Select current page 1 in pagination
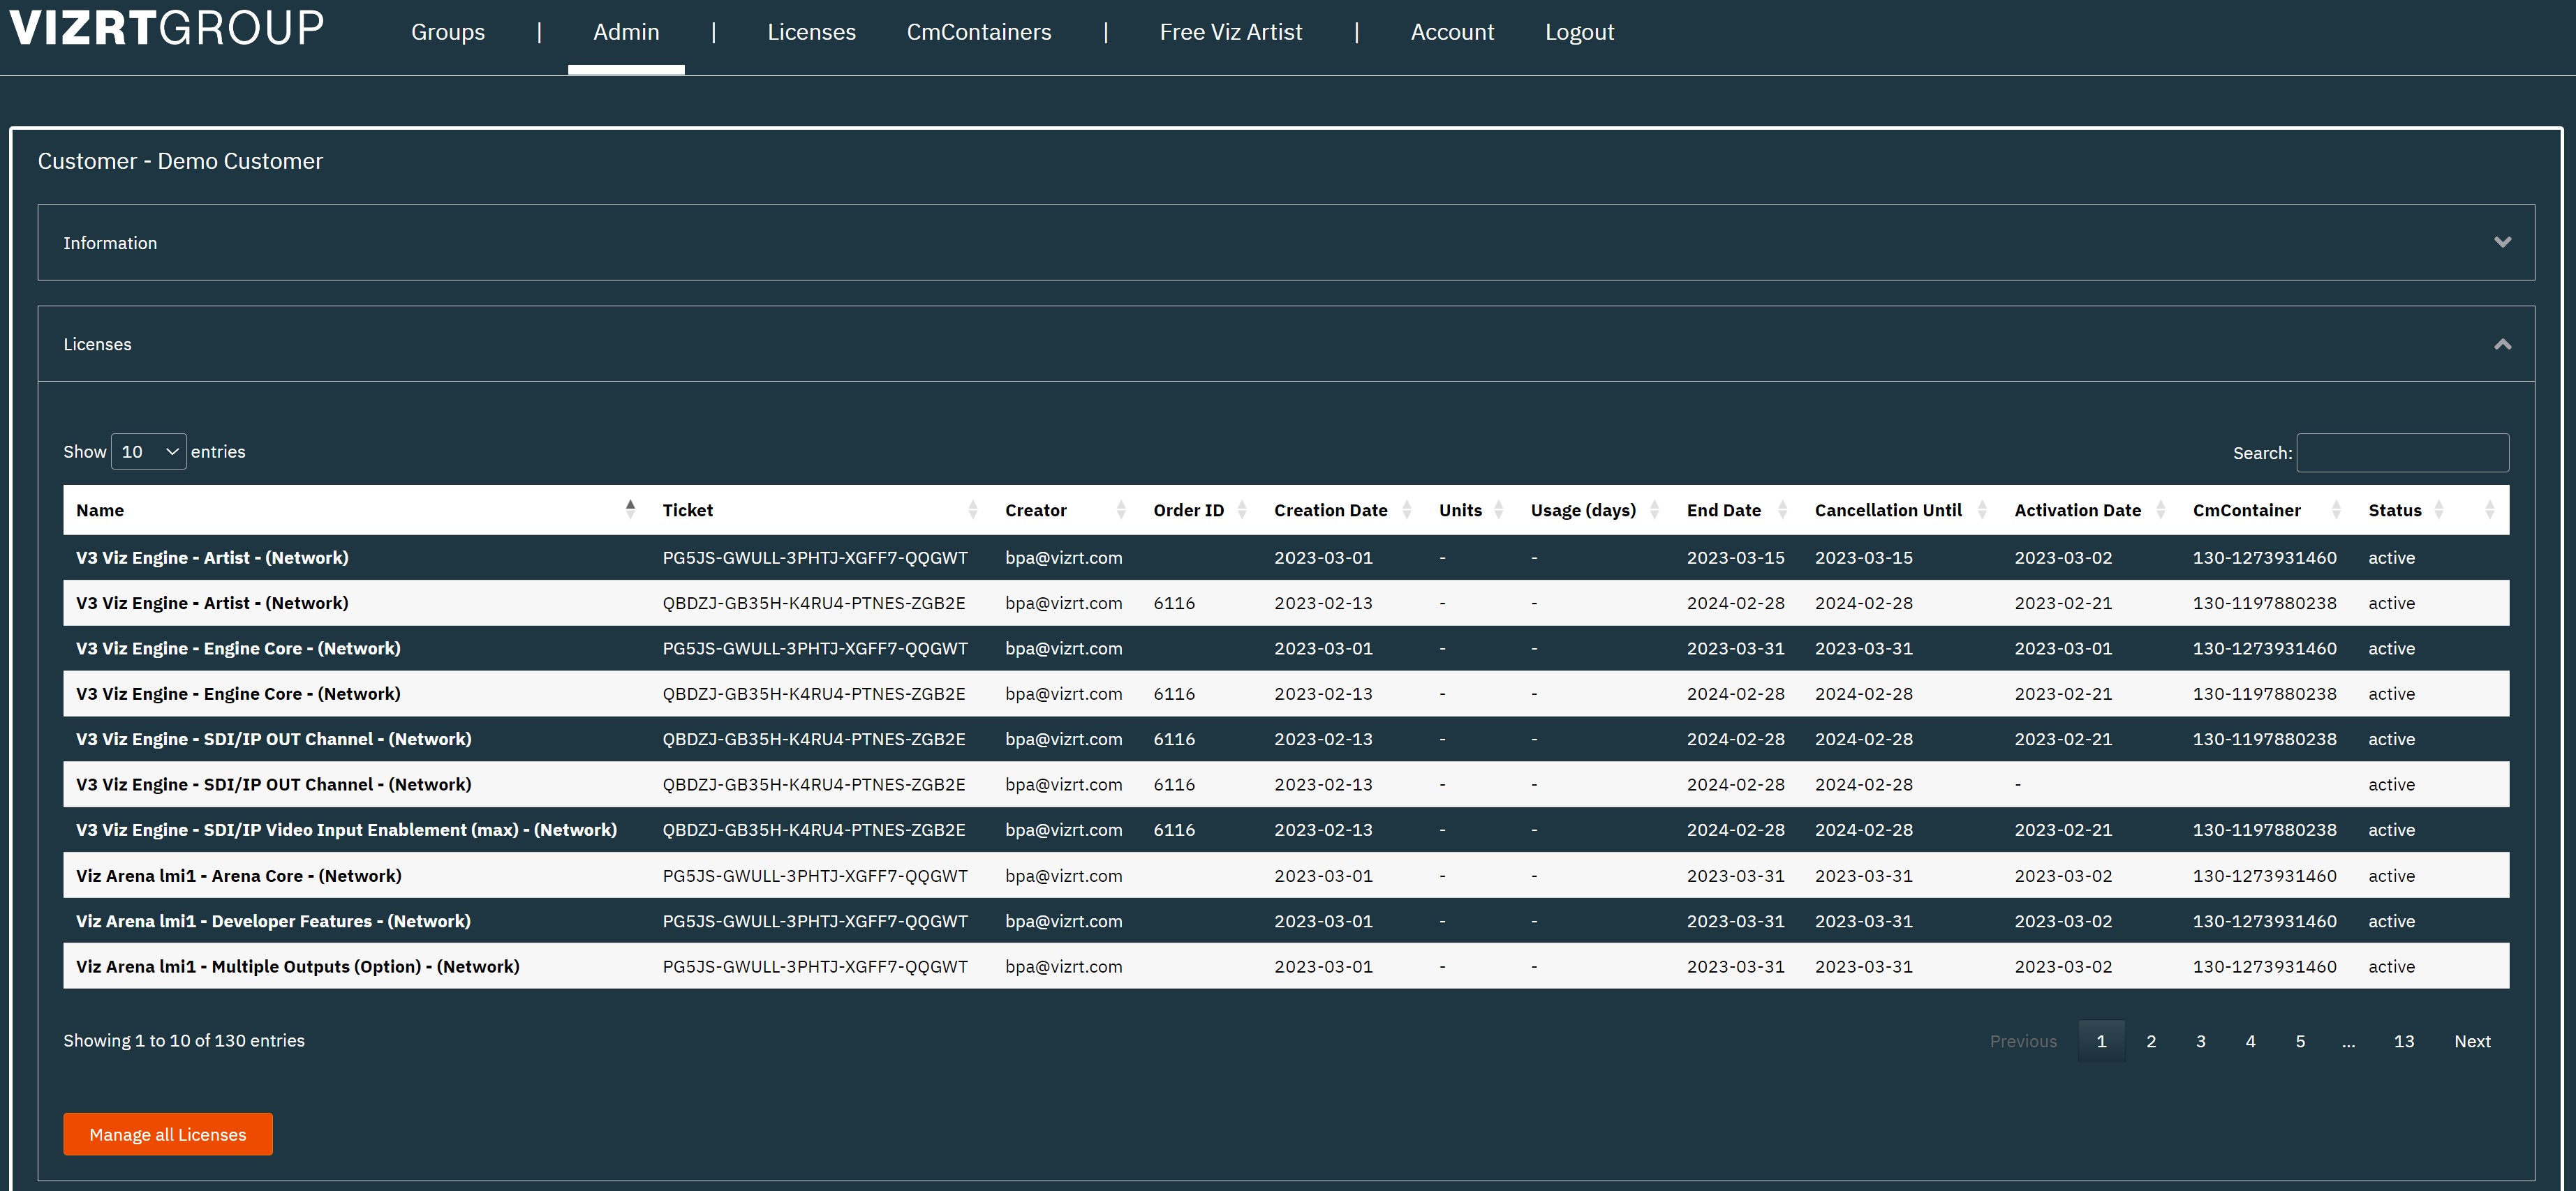This screenshot has width=2576, height=1191. [2101, 1041]
